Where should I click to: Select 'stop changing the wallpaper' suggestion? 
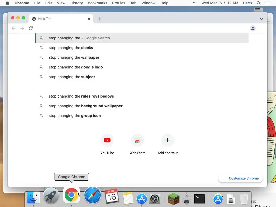pos(142,57)
